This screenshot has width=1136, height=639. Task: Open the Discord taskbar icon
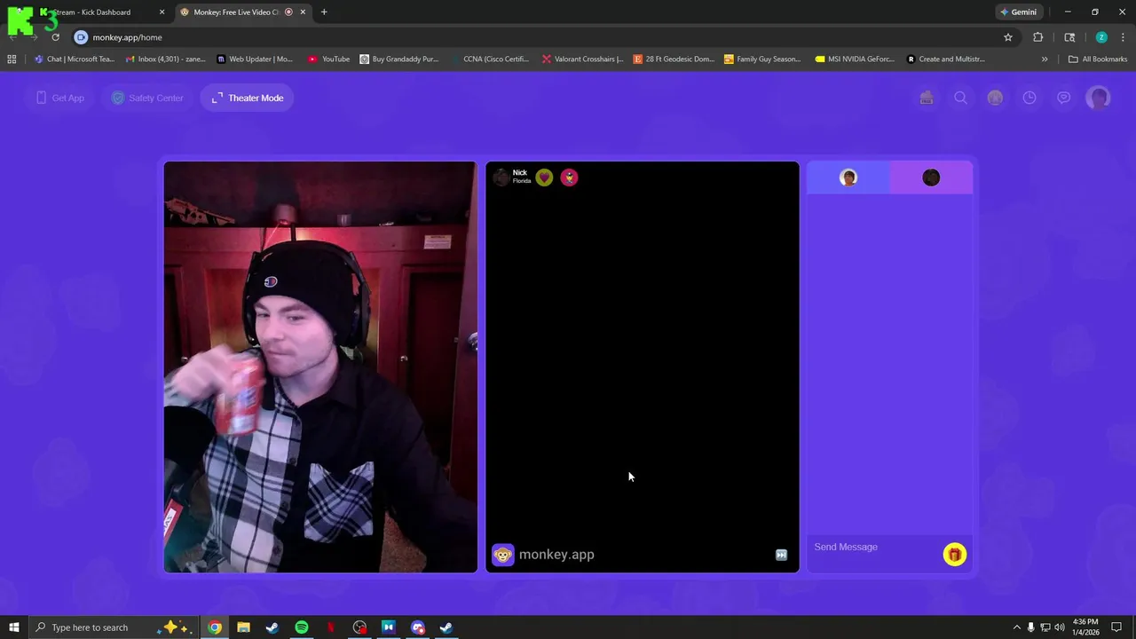(418, 627)
